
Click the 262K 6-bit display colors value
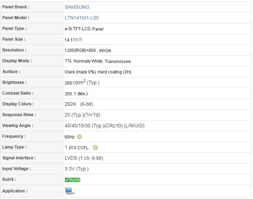tap(79, 104)
